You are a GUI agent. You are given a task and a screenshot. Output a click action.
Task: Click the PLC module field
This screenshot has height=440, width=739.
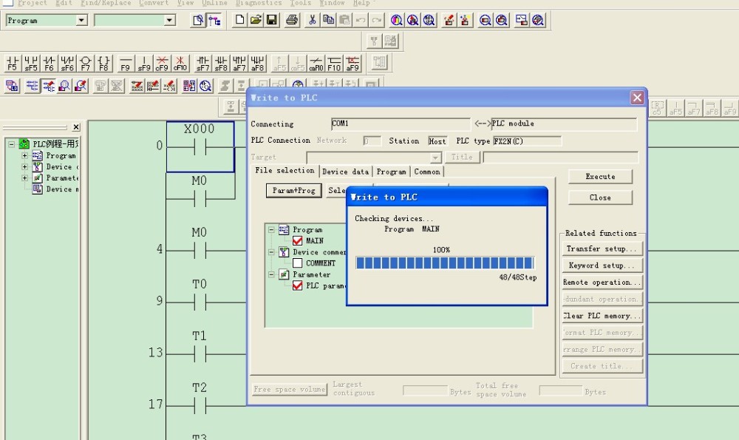(564, 123)
